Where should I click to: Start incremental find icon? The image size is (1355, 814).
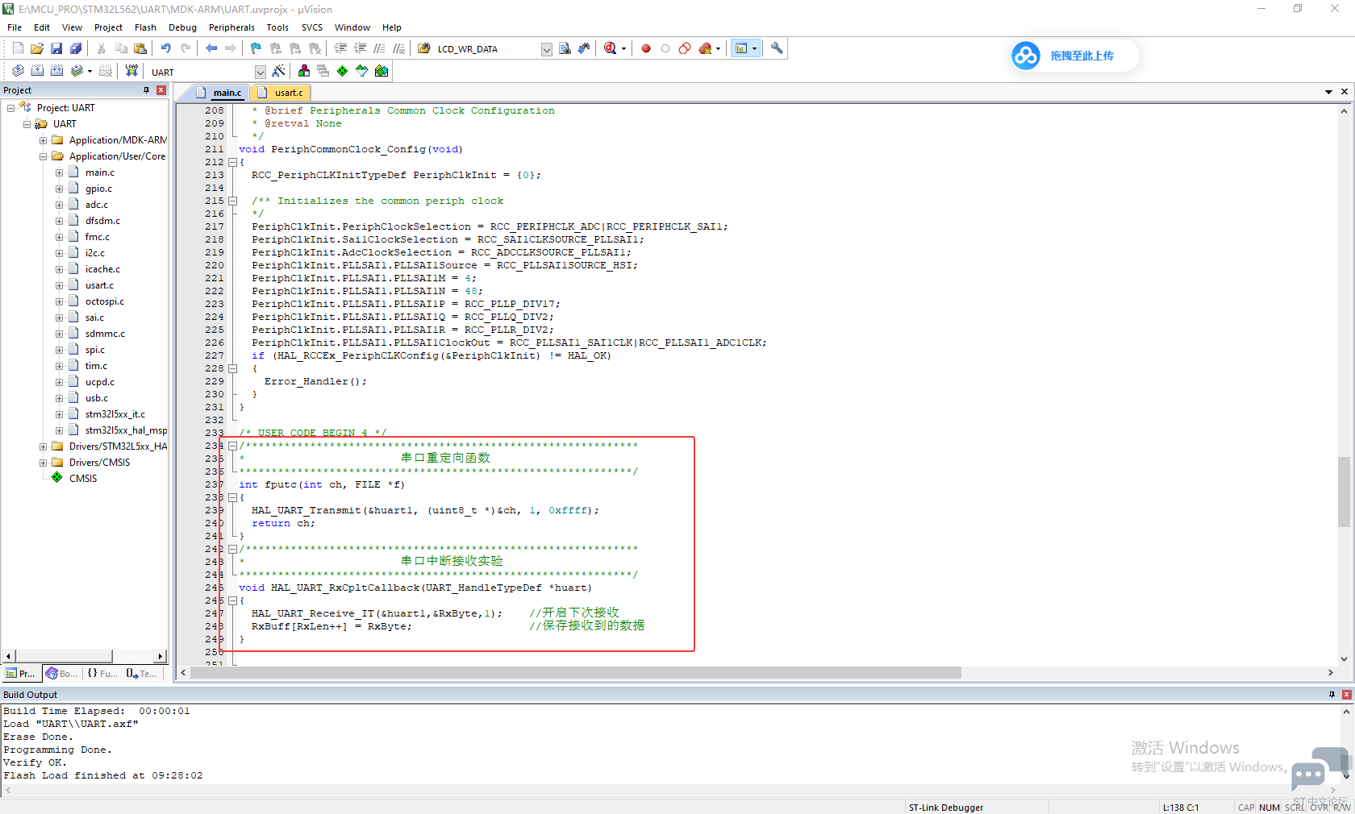pyautogui.click(x=584, y=48)
